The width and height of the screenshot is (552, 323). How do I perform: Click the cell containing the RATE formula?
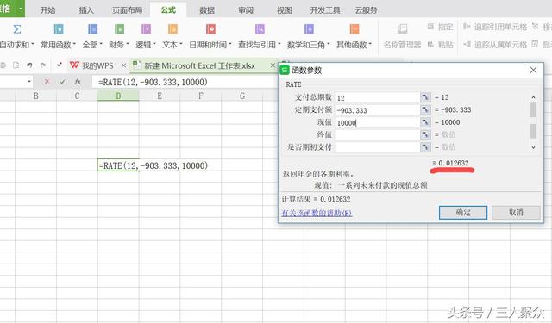point(118,165)
